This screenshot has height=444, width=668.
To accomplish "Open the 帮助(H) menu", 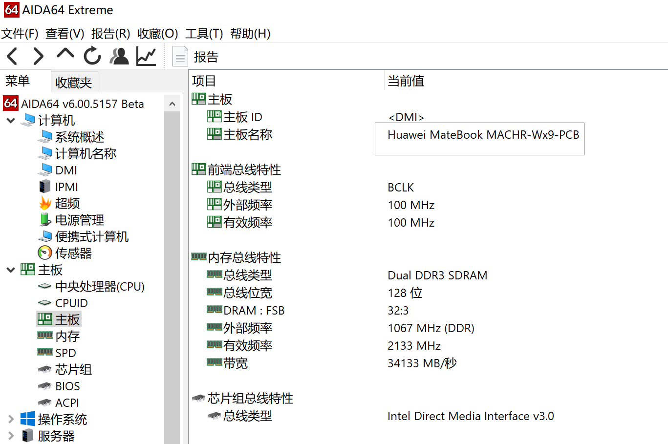I will click(x=250, y=34).
